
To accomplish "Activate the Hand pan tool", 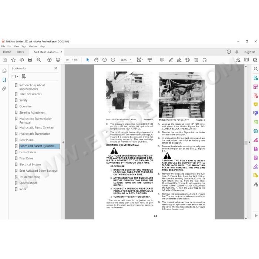I will 96,60.
